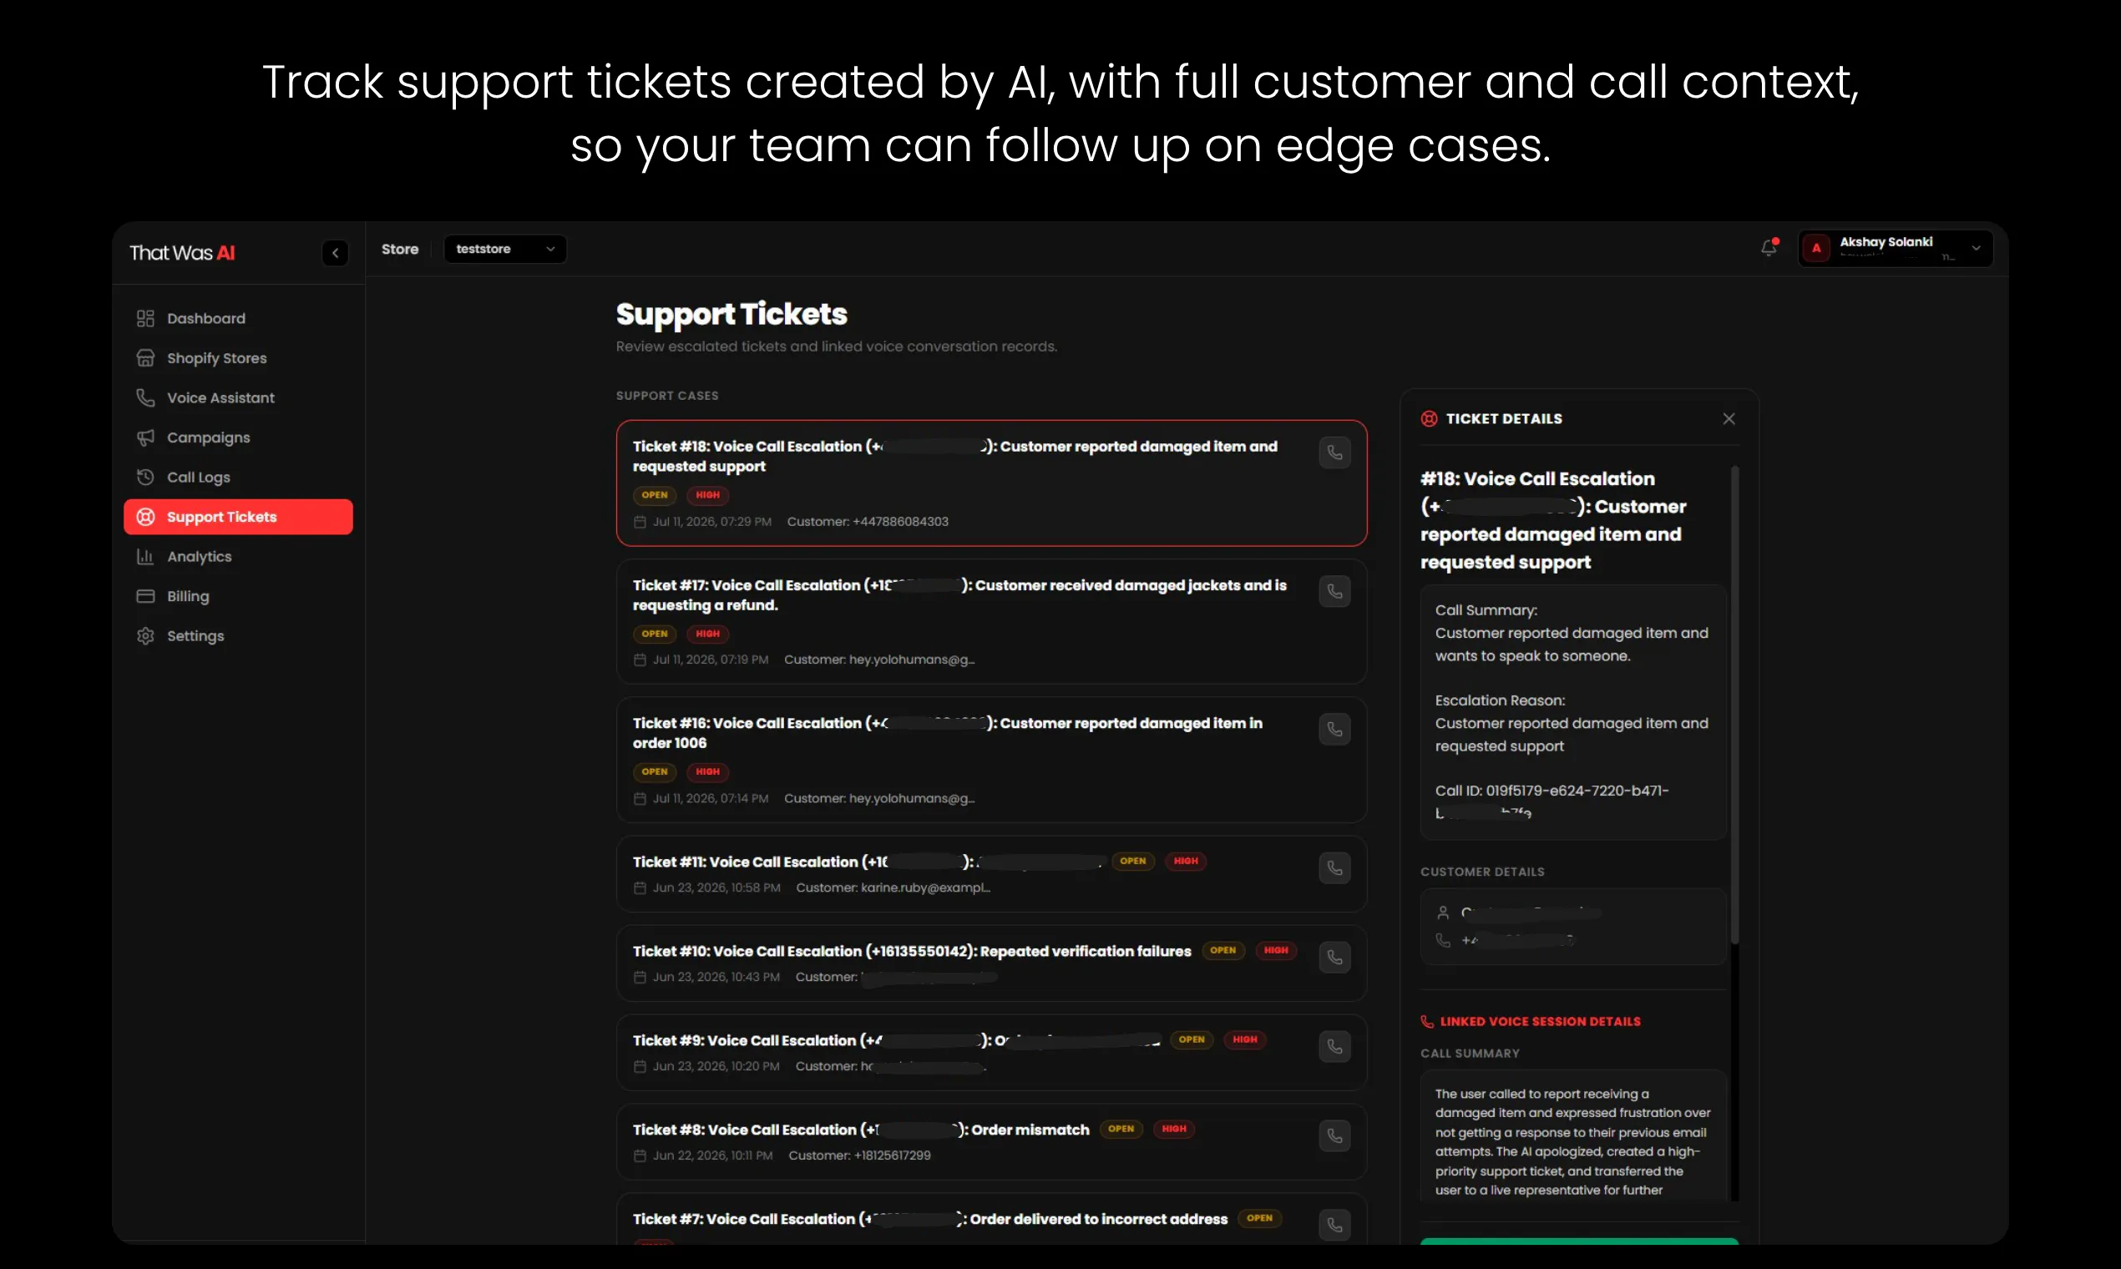Click the phone icon on Ticket #16
This screenshot has width=2121, height=1269.
coord(1334,730)
